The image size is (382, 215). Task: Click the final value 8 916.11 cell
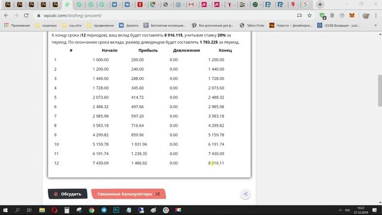[x=216, y=163]
